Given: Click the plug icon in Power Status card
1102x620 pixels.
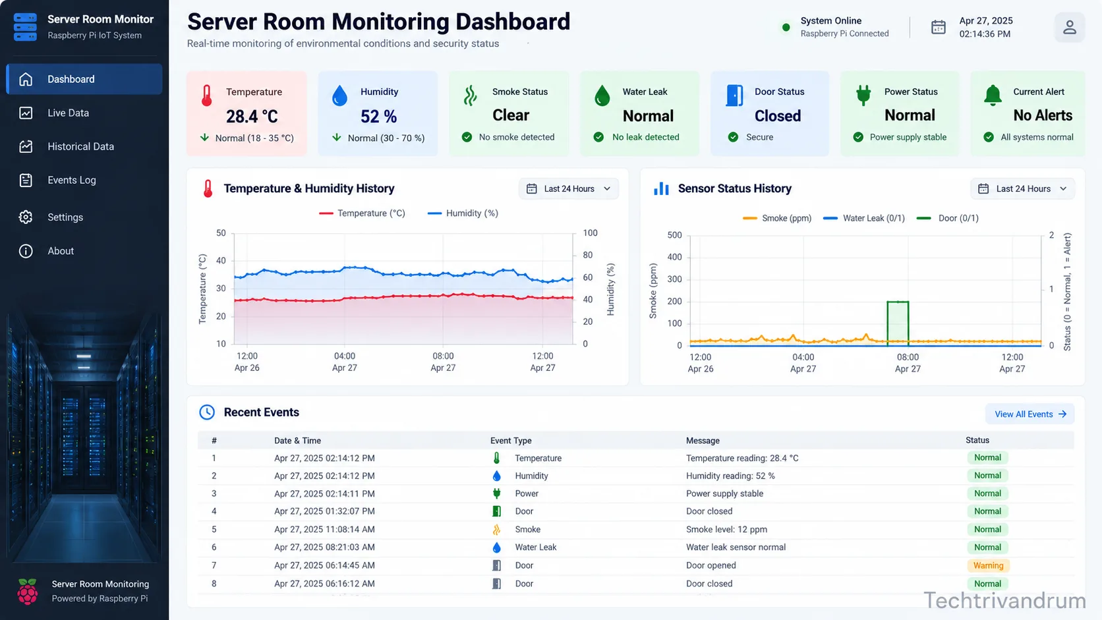Looking at the screenshot, I should [x=863, y=96].
